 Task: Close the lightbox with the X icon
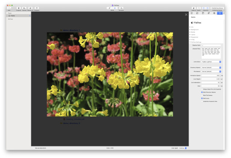[186, 15]
